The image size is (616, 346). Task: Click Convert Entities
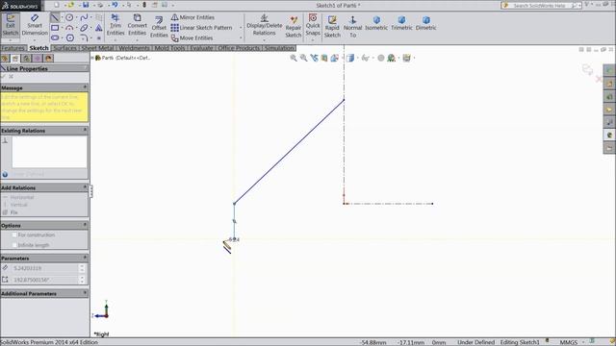pyautogui.click(x=137, y=25)
